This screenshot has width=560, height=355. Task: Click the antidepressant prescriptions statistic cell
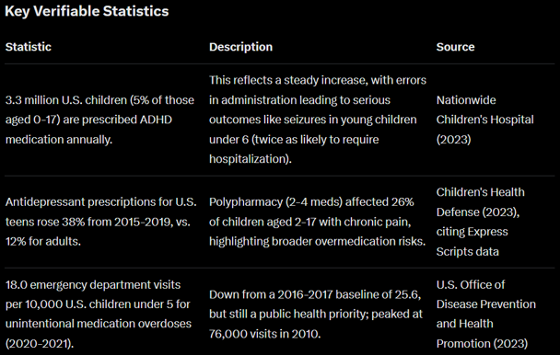tap(100, 222)
